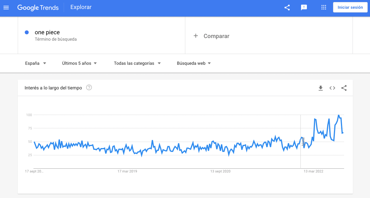Open the embed code icon

(x=332, y=88)
